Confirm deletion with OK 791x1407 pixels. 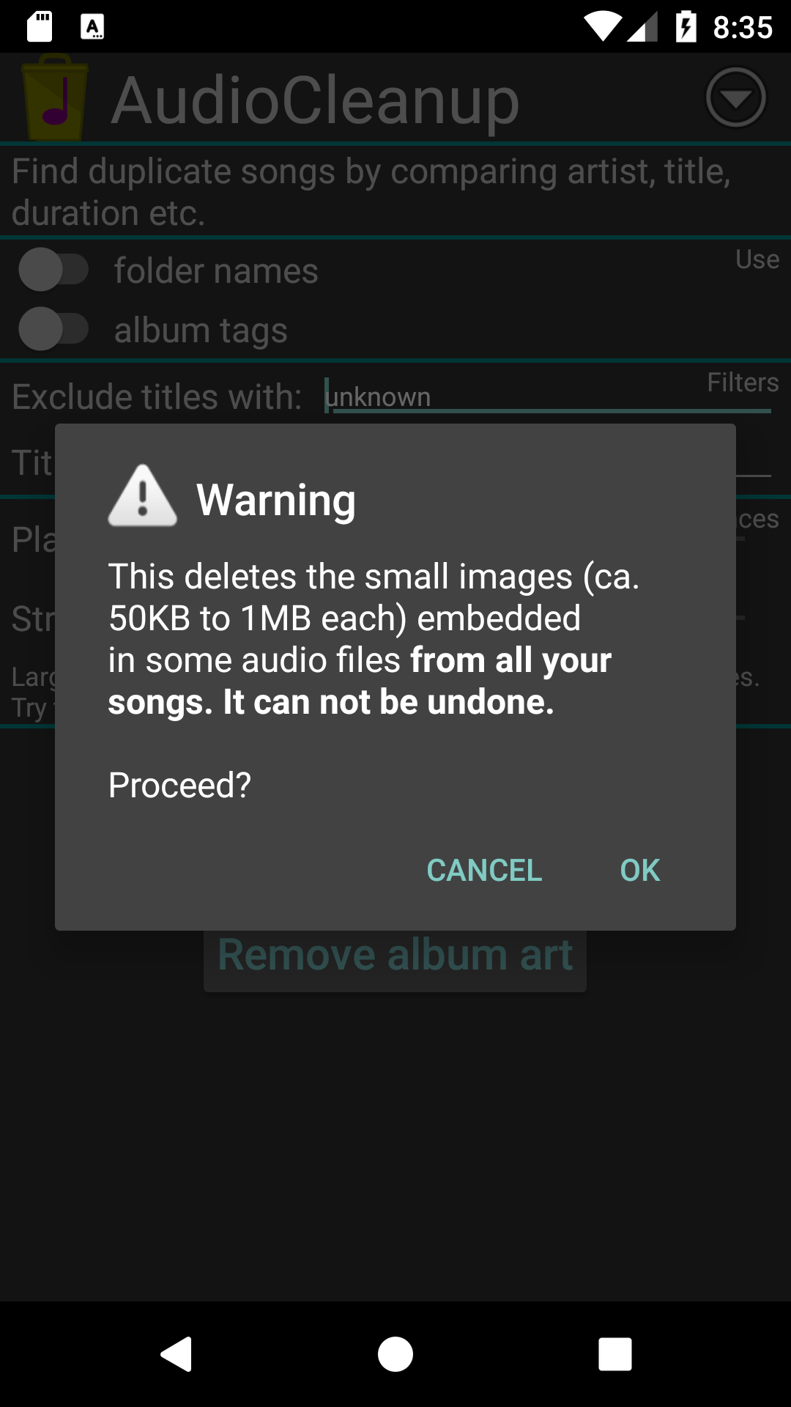pos(640,871)
